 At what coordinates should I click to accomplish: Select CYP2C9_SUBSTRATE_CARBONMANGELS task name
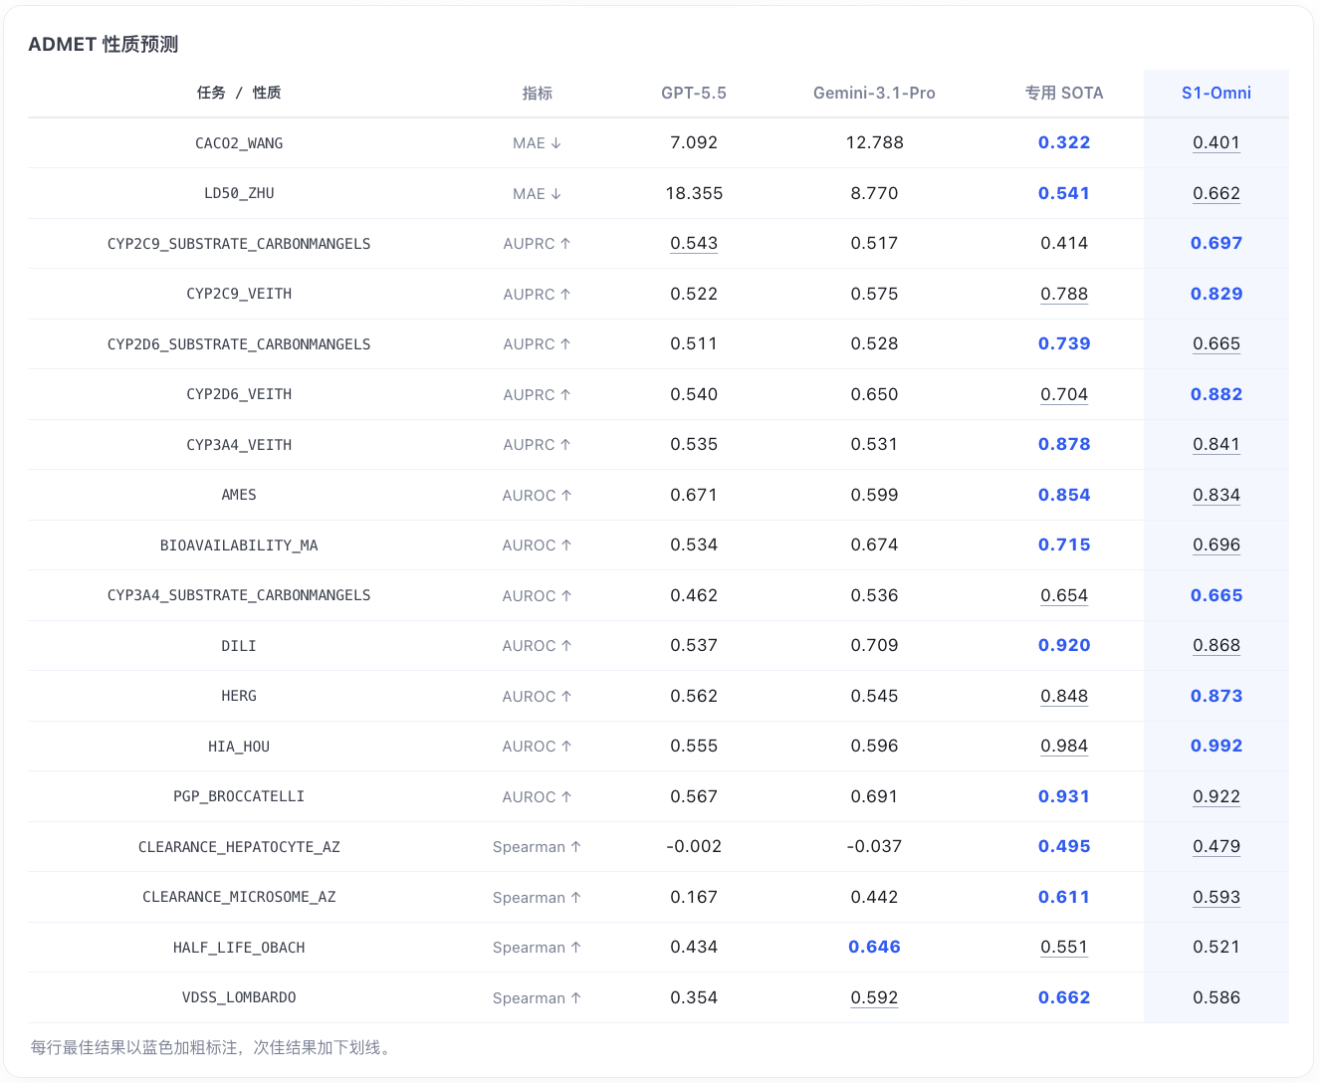tap(239, 244)
